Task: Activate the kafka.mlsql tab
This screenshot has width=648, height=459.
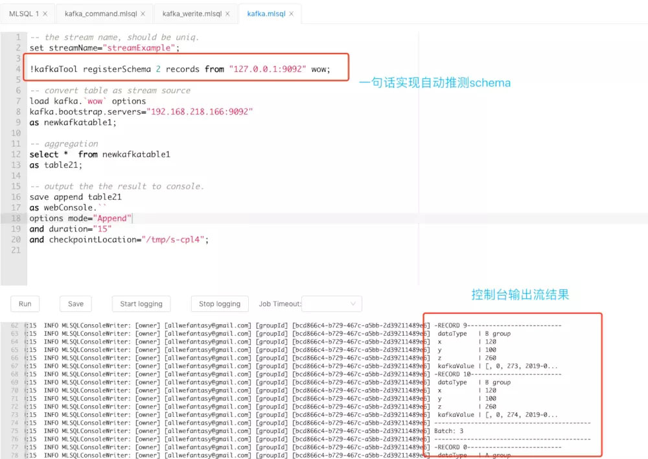Action: coord(266,14)
